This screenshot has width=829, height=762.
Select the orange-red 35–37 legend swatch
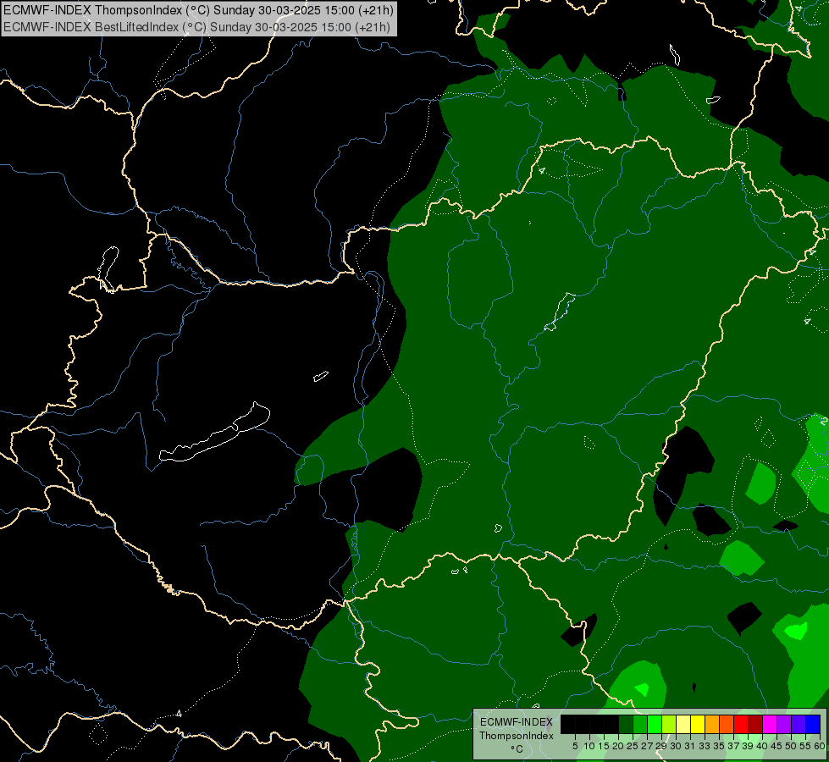tap(727, 724)
